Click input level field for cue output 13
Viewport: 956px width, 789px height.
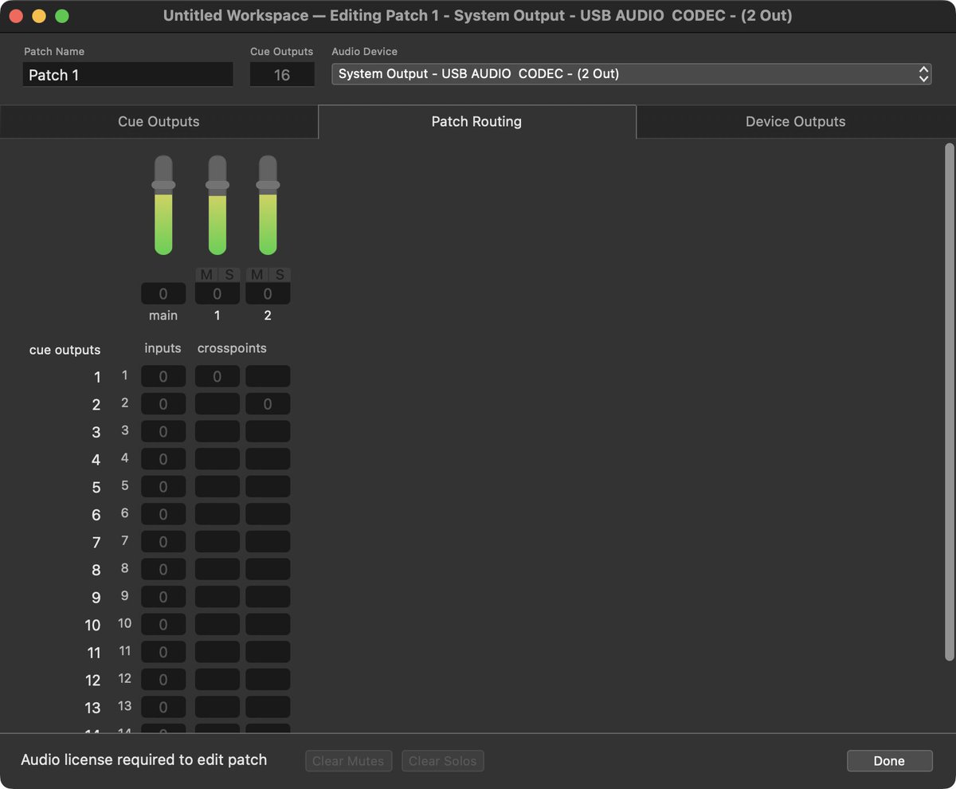pos(163,707)
